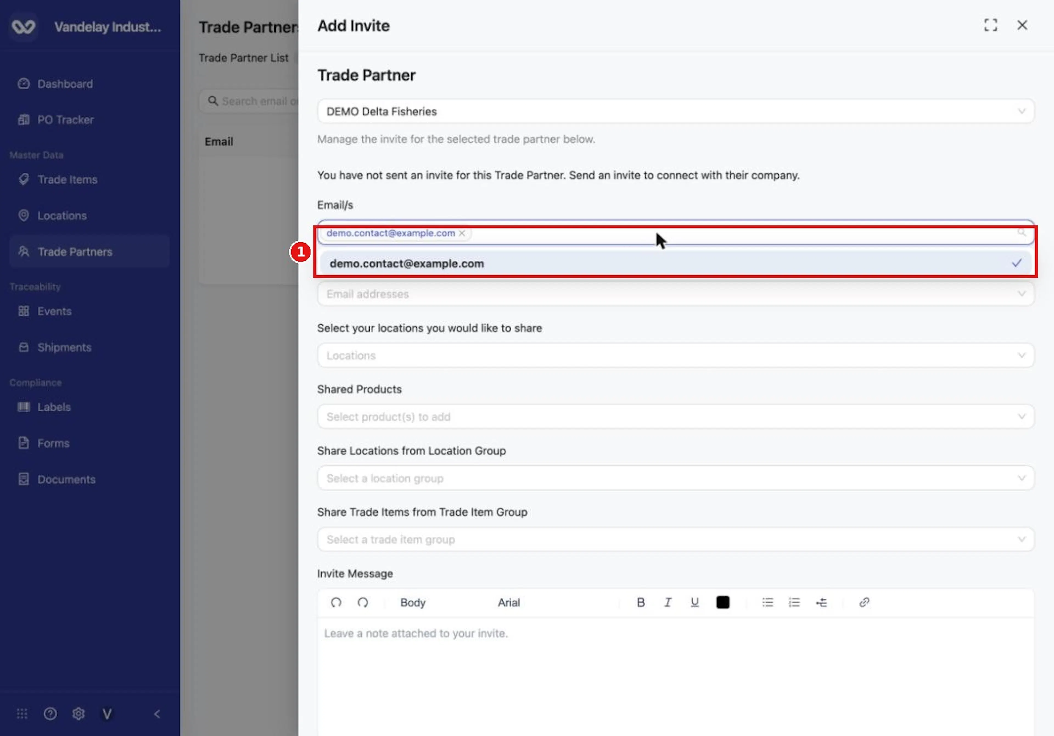The height and width of the screenshot is (736, 1054).
Task: Click the V user avatar
Action: point(107,713)
